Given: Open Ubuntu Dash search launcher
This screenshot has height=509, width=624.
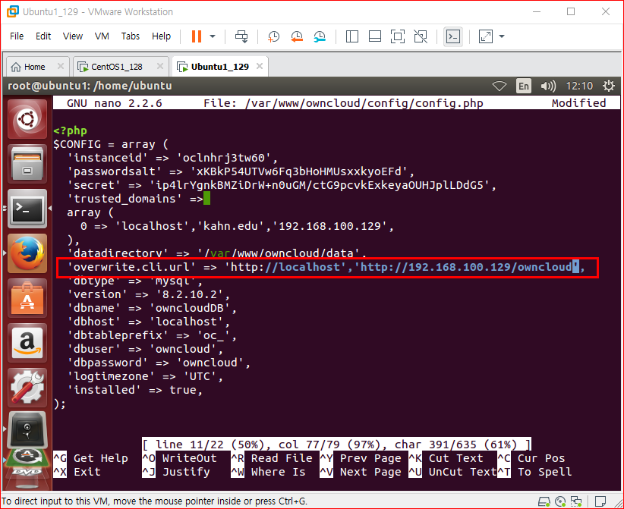Looking at the screenshot, I should [x=27, y=119].
